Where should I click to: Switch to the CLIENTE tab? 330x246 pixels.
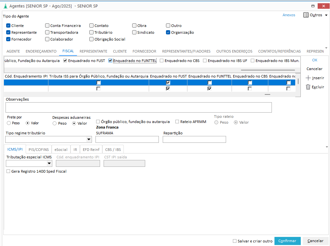[x=120, y=51]
